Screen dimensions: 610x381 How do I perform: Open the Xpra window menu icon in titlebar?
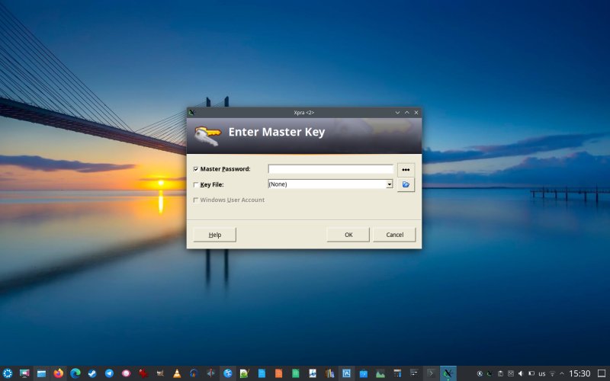tap(192, 112)
